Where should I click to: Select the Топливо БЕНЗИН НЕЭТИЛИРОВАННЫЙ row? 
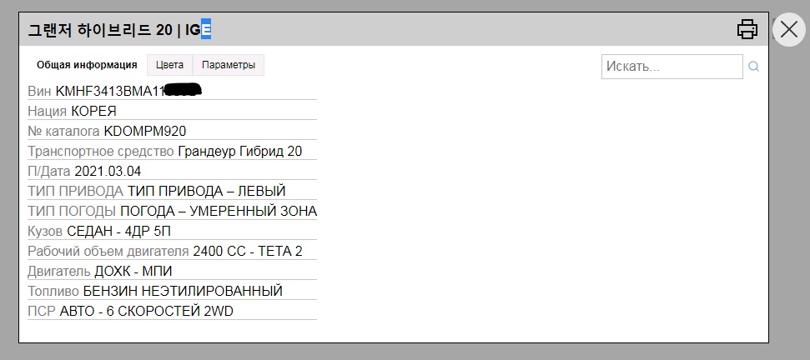[172, 290]
